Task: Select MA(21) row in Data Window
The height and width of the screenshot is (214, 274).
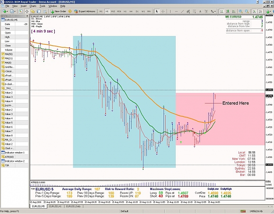Action: 14,58
